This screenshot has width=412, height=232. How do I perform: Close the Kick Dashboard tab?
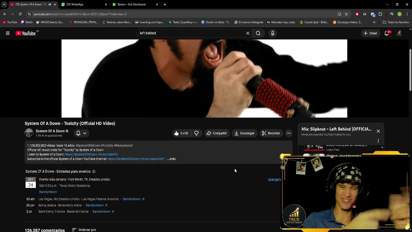[157, 5]
